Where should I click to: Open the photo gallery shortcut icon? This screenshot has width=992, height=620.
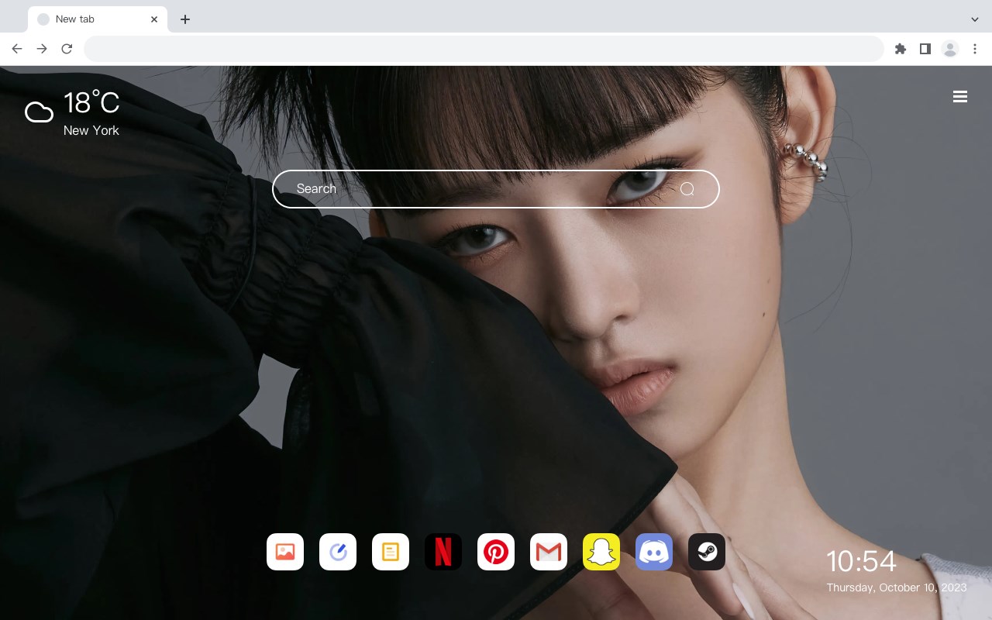point(285,552)
